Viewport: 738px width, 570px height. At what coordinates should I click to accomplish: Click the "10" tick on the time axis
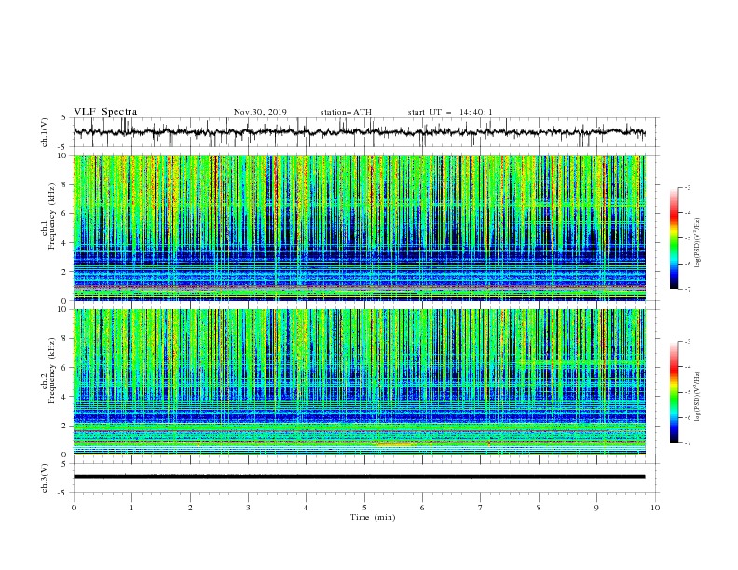pyautogui.click(x=655, y=508)
